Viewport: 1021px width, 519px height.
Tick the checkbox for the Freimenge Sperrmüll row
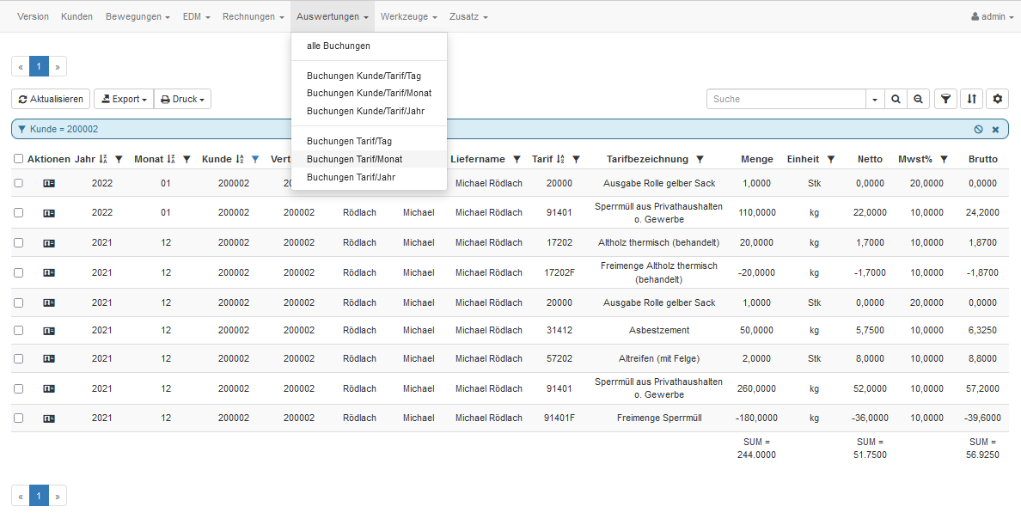18,418
